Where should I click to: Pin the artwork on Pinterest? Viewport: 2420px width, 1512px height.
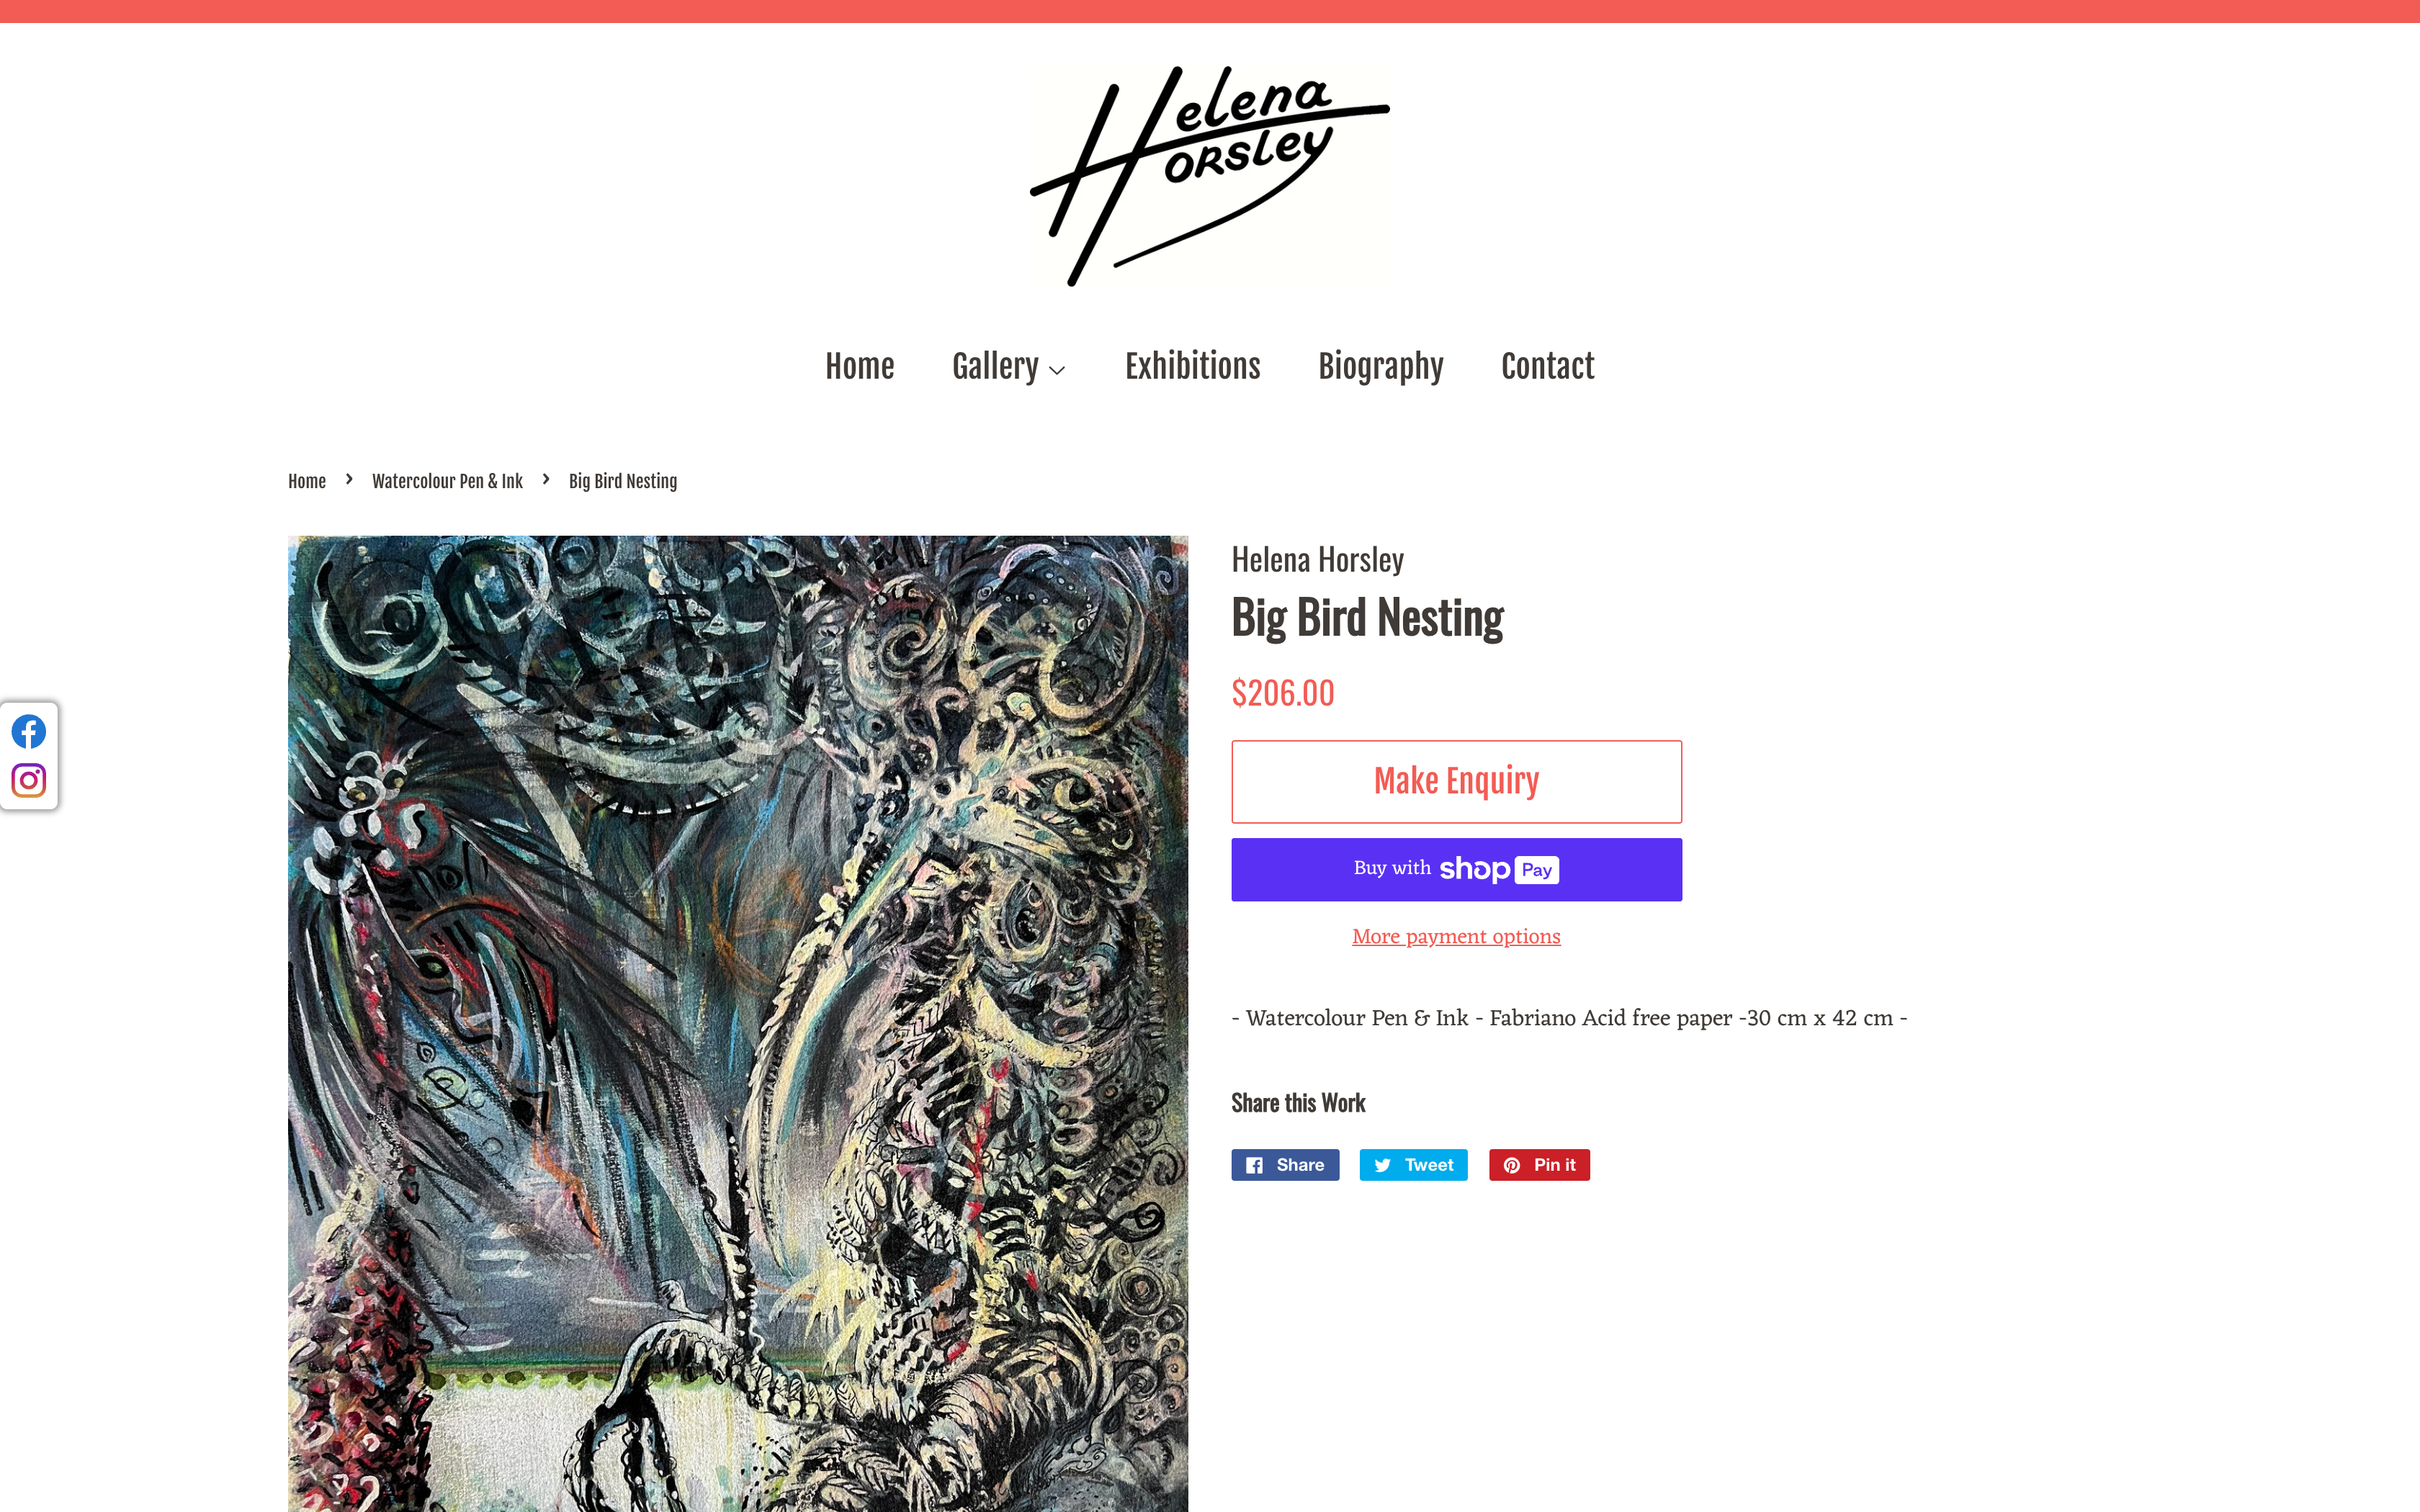[1539, 1165]
